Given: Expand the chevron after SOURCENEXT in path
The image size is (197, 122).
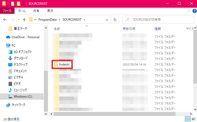Looking at the screenshot, I should [84, 20].
